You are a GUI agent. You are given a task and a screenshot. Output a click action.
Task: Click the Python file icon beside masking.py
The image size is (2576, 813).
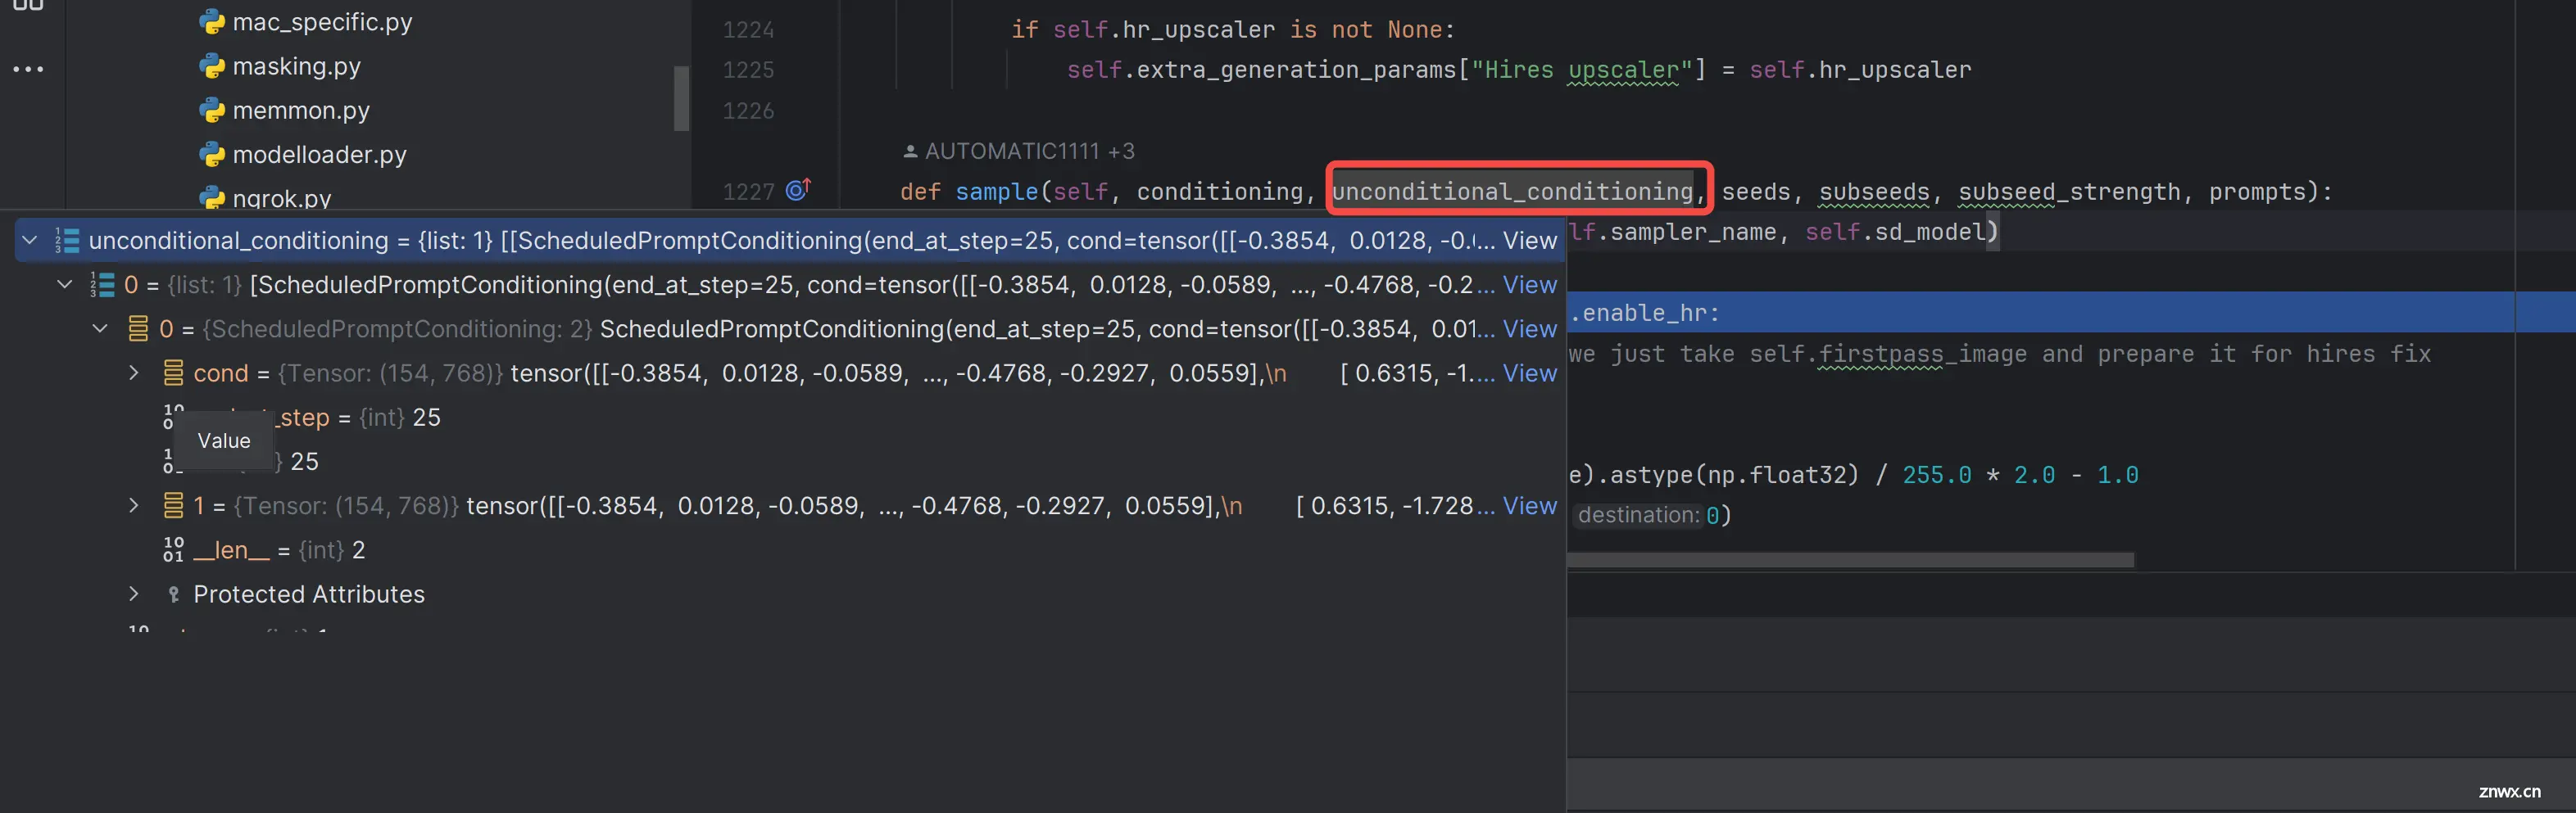coord(212,66)
